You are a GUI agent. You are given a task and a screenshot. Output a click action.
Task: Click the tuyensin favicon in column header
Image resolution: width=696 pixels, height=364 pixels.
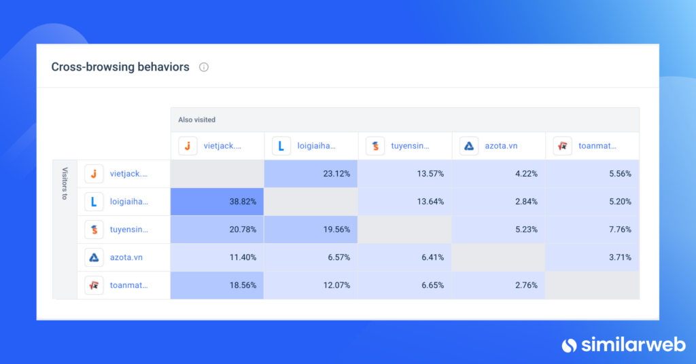[x=375, y=146]
